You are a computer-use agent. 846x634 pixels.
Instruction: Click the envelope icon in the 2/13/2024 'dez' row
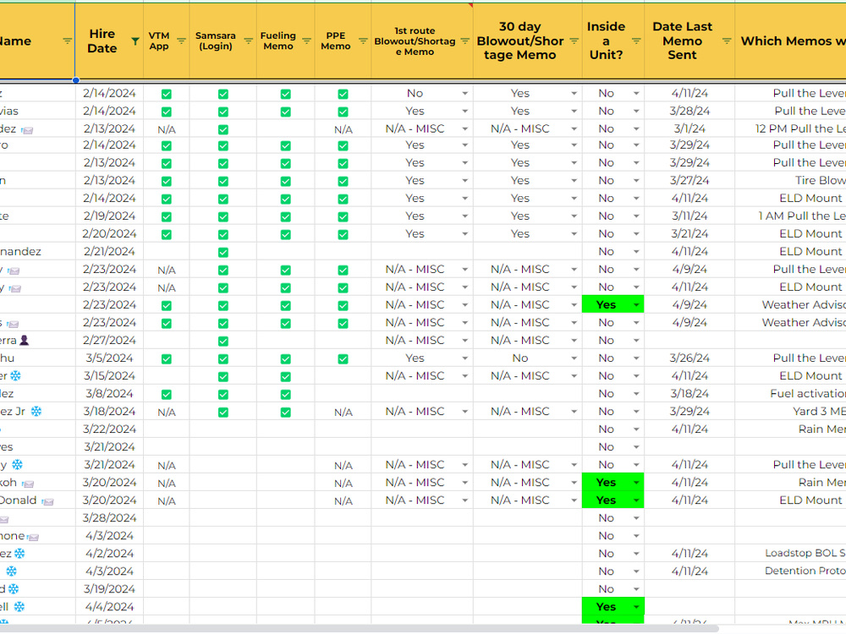pyautogui.click(x=27, y=130)
